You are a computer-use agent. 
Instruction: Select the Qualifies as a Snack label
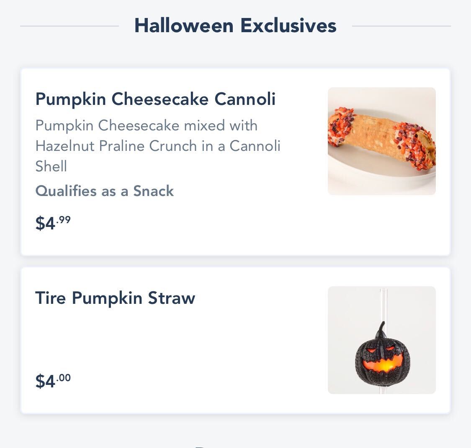(104, 191)
